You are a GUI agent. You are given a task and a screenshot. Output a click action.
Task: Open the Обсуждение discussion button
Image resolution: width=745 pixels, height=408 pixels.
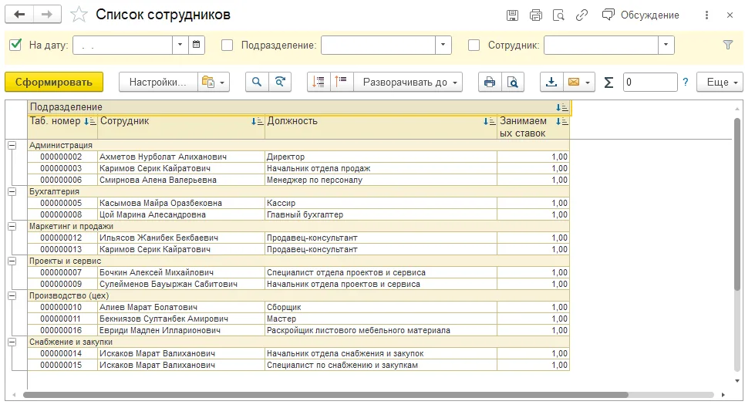point(641,15)
